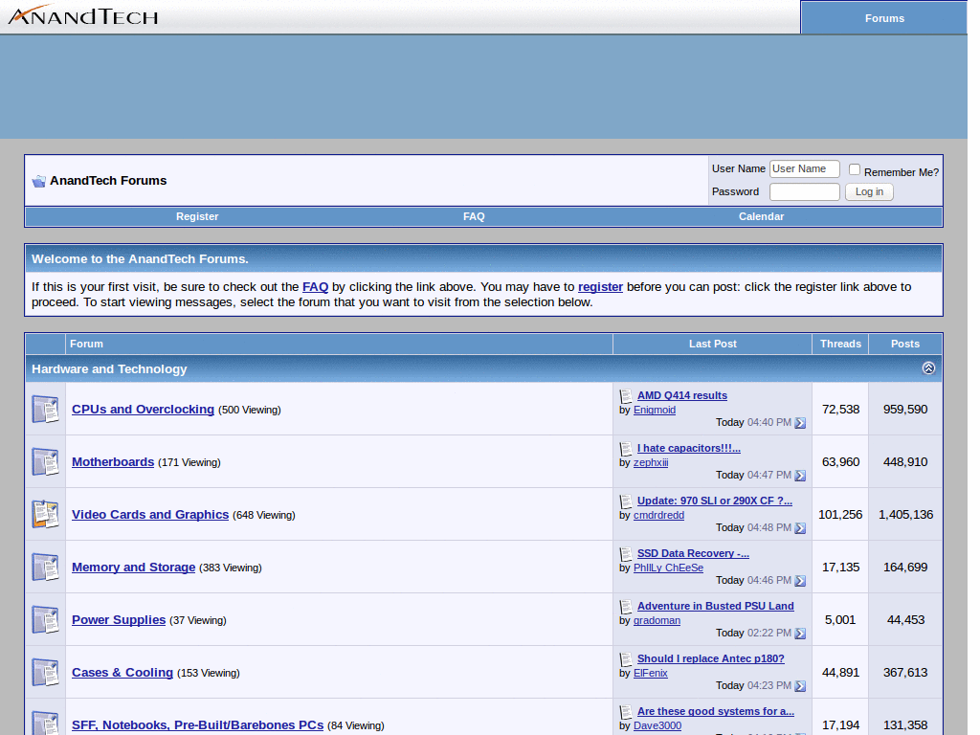The image size is (980, 735).
Task: View user ElFenix's profile
Action: pos(651,673)
